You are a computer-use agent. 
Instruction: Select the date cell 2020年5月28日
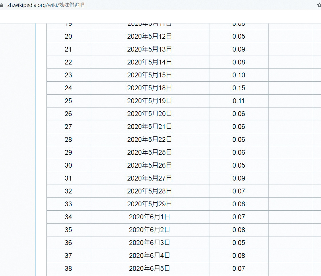tap(149, 191)
